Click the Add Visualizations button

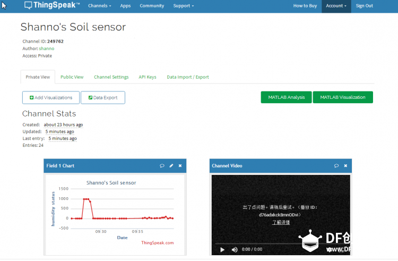click(x=51, y=98)
